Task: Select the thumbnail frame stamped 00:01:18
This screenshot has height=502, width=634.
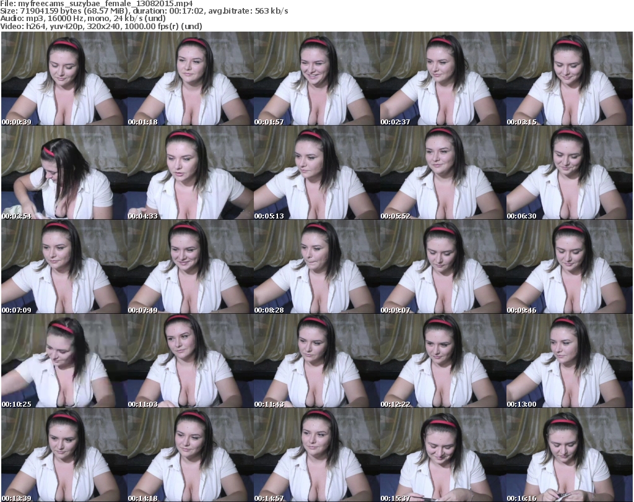Action: (191, 79)
